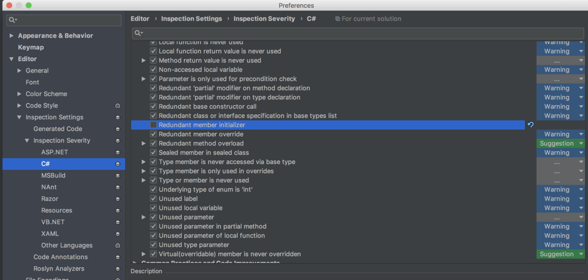Open severity dropdown for Redundant method overload
The height and width of the screenshot is (280, 588).
[561, 143]
